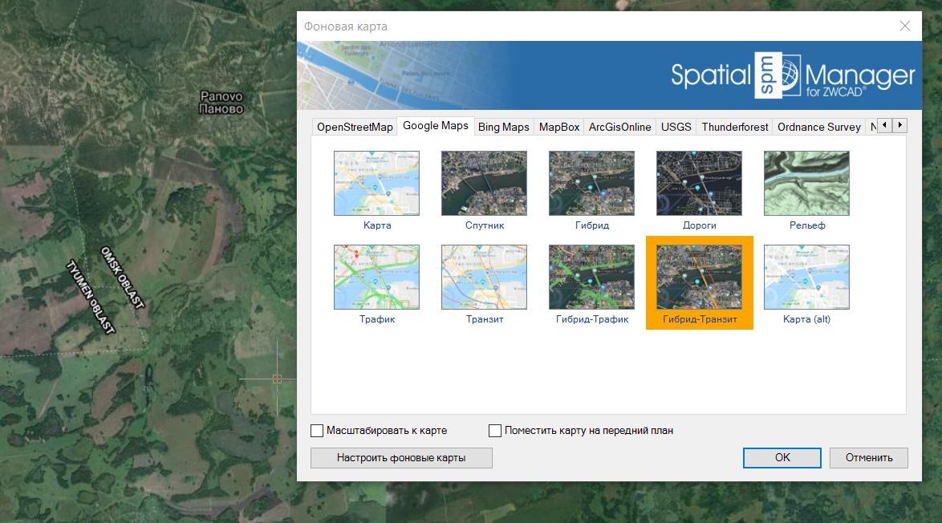Tick Поместить карту на передний план checkbox
The image size is (942, 523).
[x=495, y=431]
